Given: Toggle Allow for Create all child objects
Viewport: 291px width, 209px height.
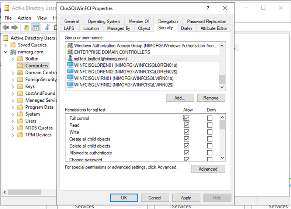Looking at the screenshot, I should point(187,139).
